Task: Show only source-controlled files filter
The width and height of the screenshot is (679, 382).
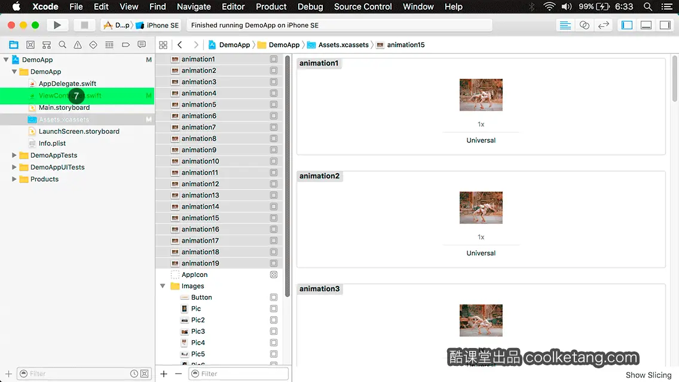Action: click(x=145, y=374)
